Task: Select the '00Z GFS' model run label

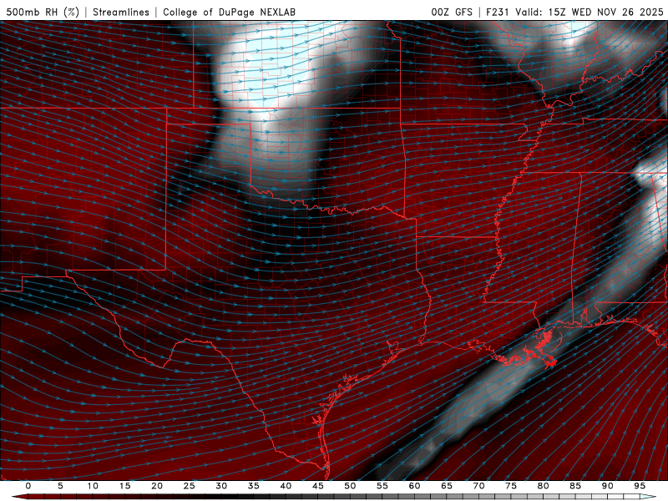Action: tap(452, 12)
